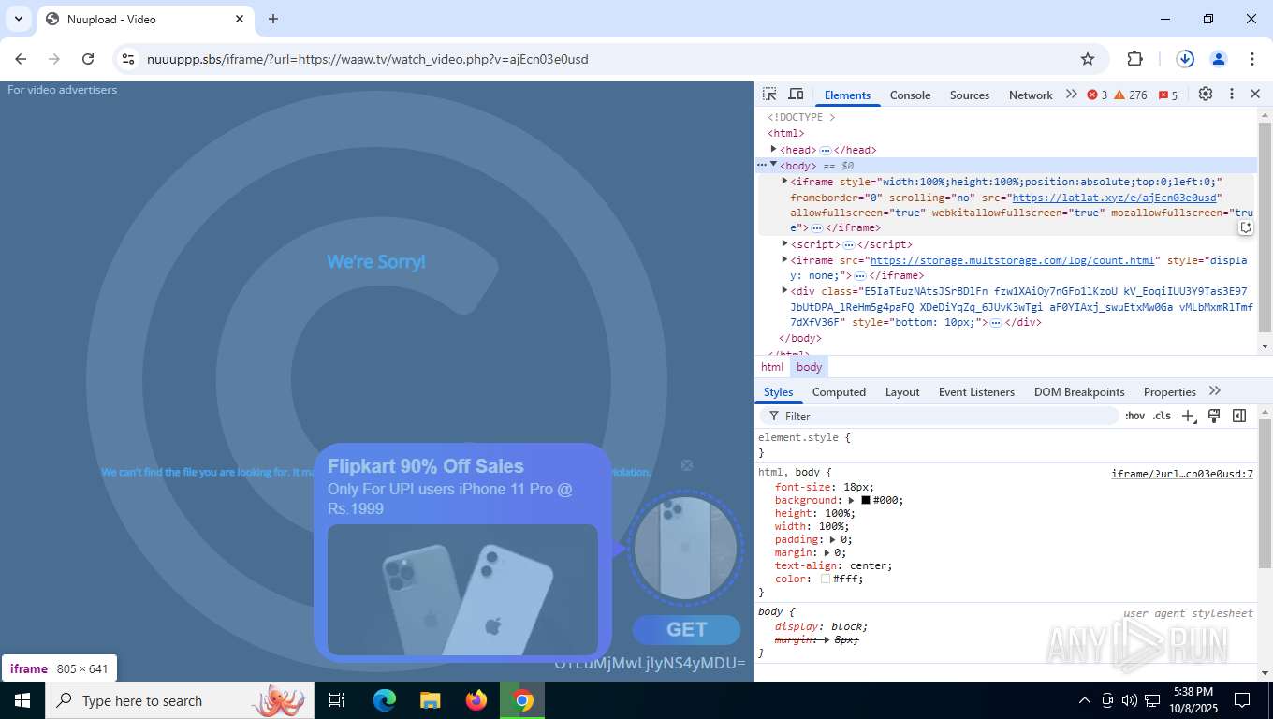Expand the obfuscated-class div node
This screenshot has height=719, width=1273.
[785, 290]
